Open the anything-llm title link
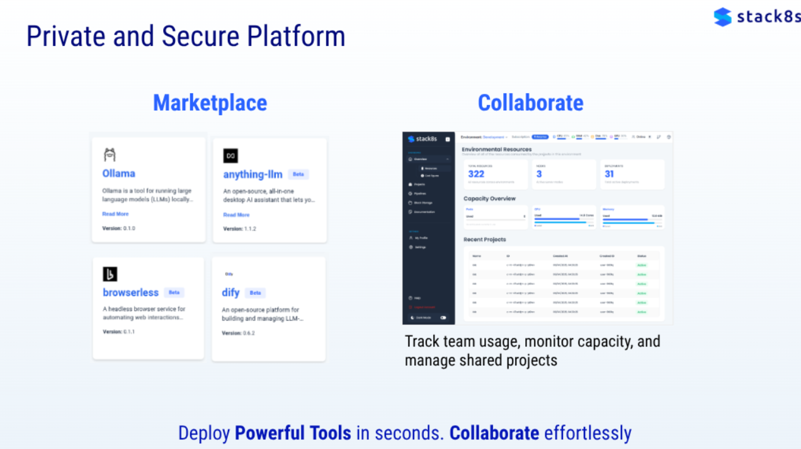This screenshot has height=449, width=801. click(x=253, y=174)
